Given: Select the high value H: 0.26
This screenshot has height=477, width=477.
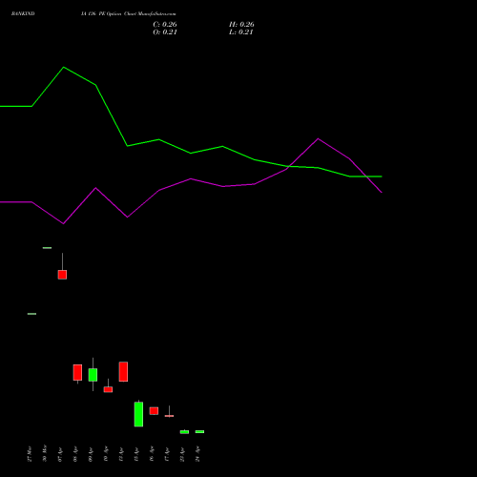Looking at the screenshot, I should pyautogui.click(x=241, y=24).
